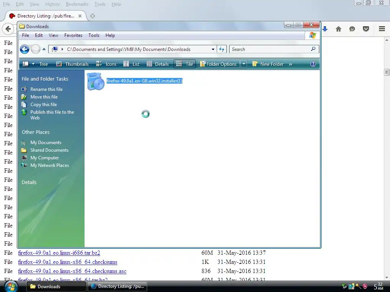Viewport: 390px width, 292px height.
Task: Click the firefox-49.0a1.en-GB.win32.installer(1) filename
Action: 144,81
